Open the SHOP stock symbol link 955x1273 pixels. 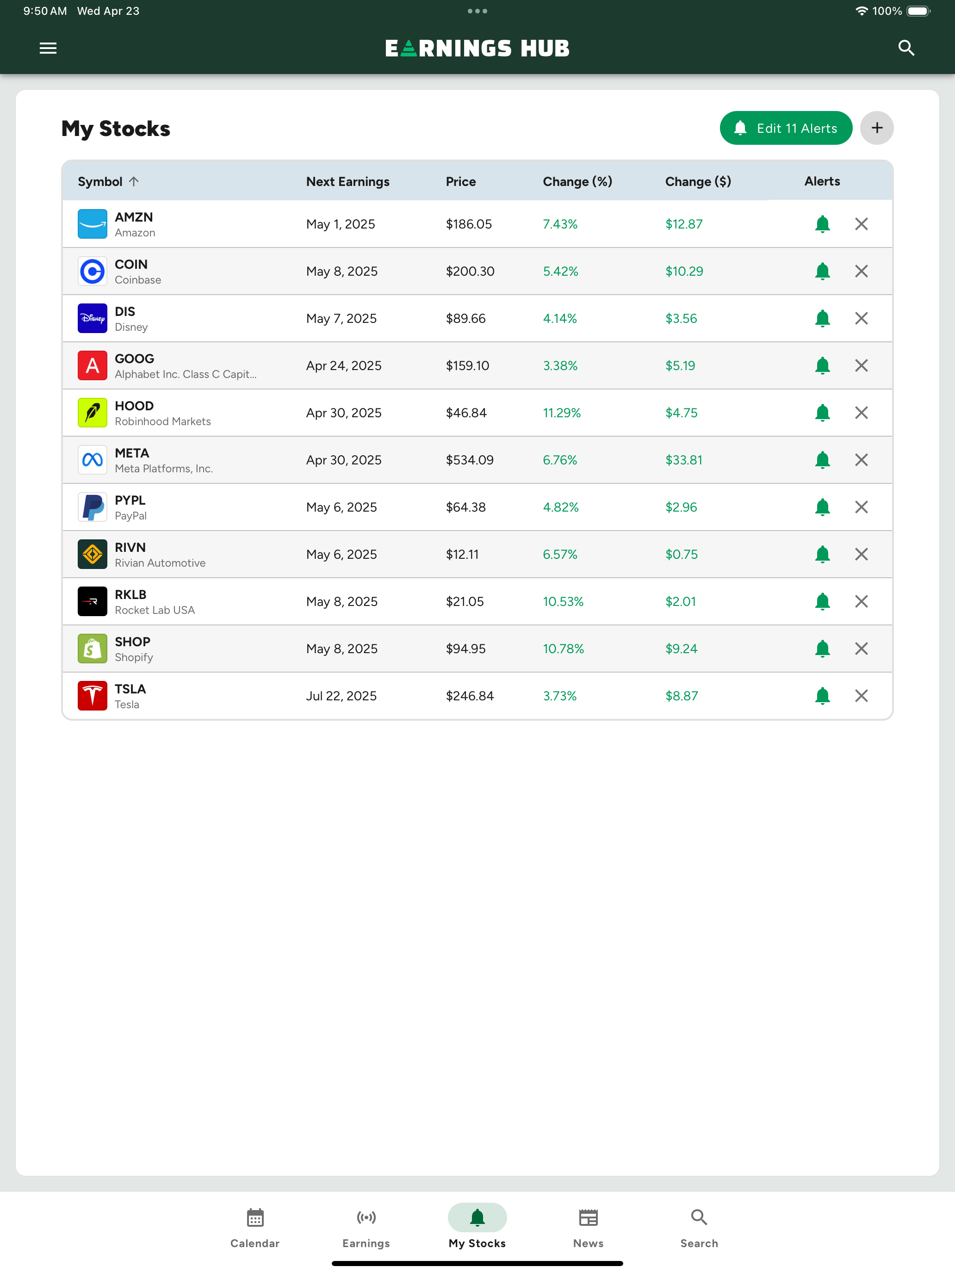[x=132, y=642]
